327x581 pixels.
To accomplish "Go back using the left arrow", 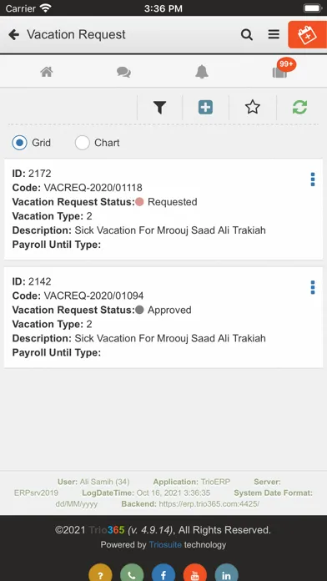I will click(x=13, y=35).
